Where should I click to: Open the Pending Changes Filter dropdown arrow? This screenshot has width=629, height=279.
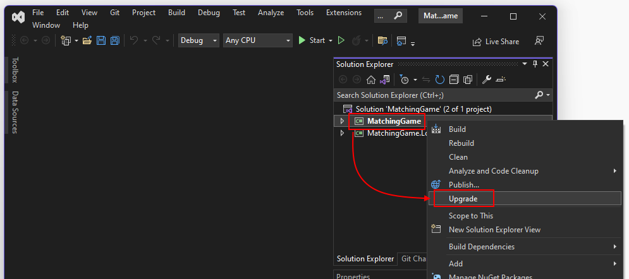click(415, 80)
